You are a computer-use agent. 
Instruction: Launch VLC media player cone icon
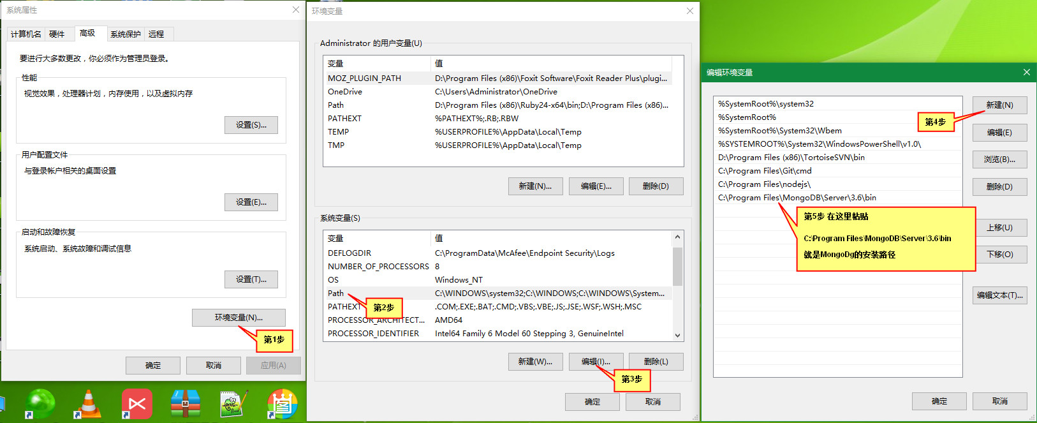coord(89,404)
